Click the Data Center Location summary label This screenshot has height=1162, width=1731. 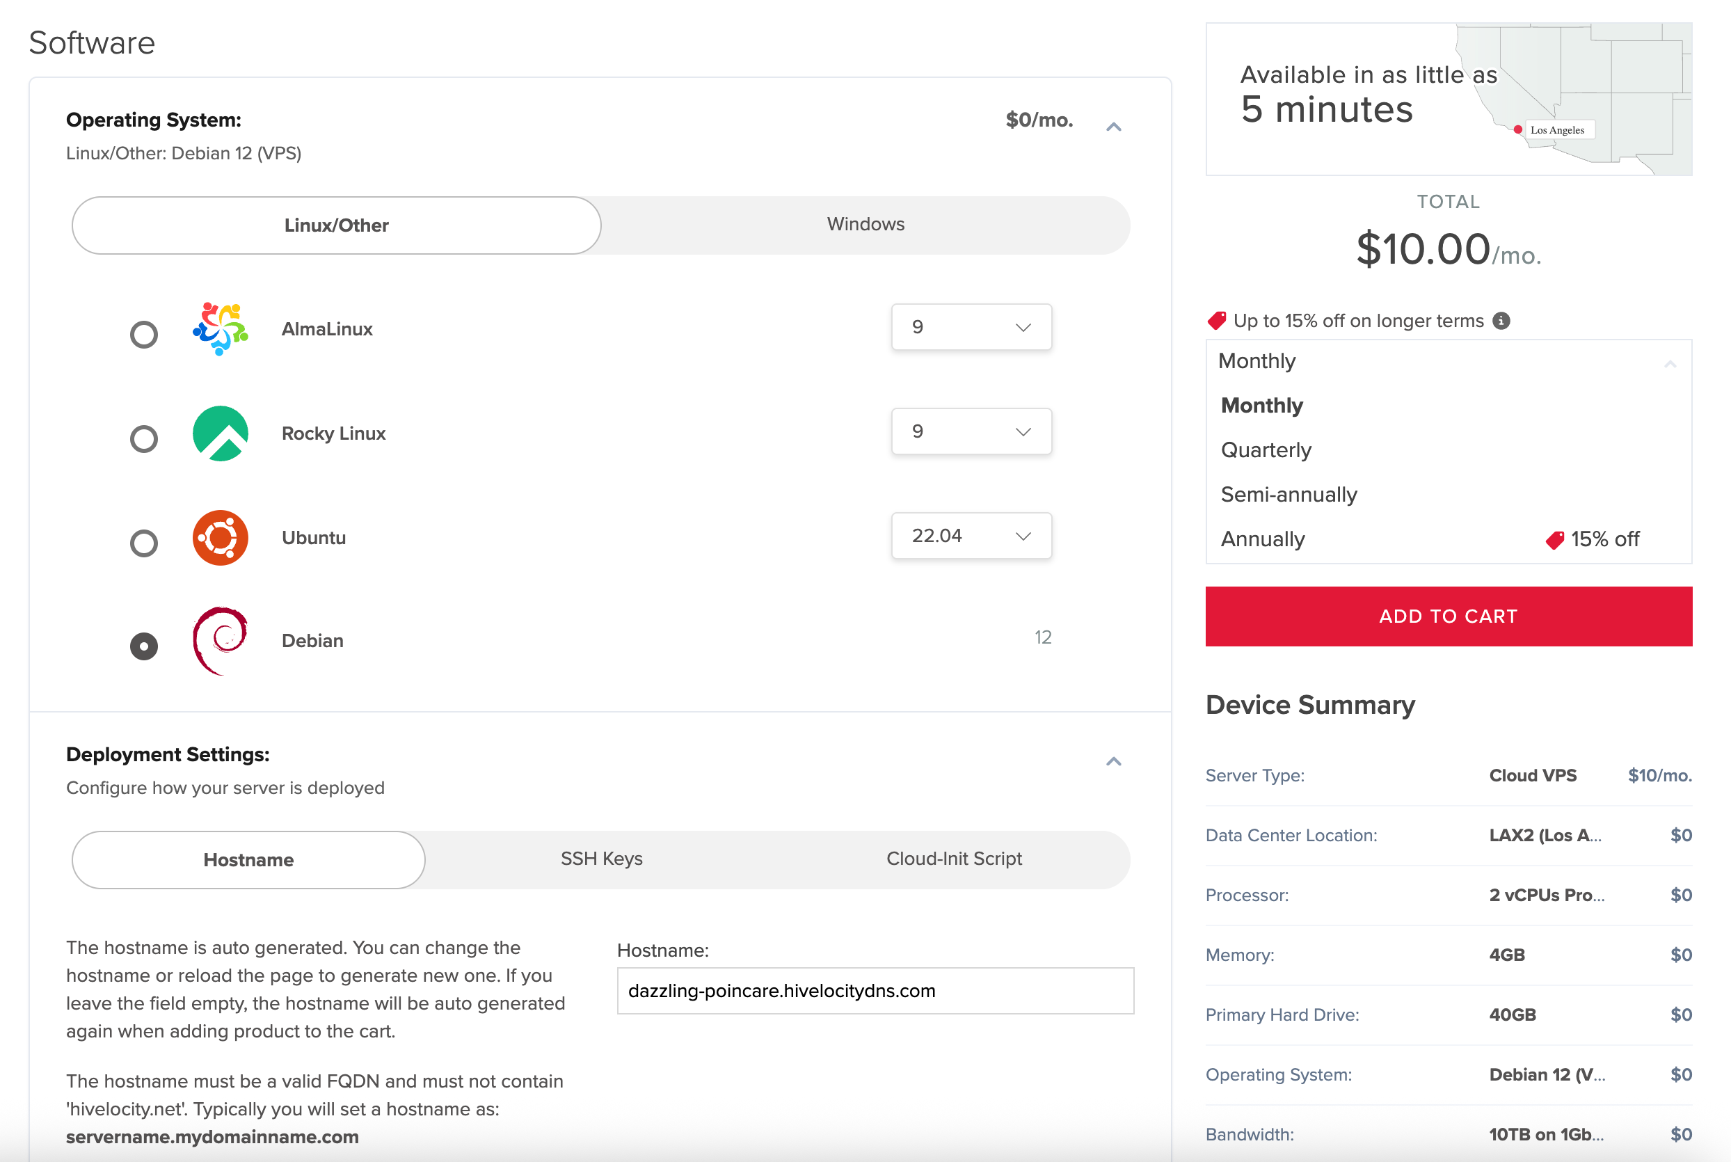pyautogui.click(x=1291, y=836)
